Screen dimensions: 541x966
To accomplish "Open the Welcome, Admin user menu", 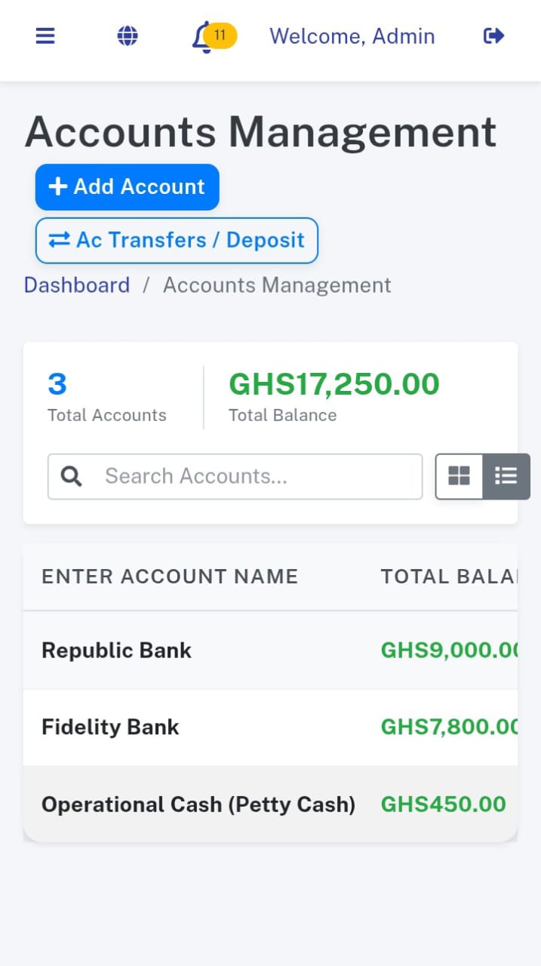I will pos(352,36).
